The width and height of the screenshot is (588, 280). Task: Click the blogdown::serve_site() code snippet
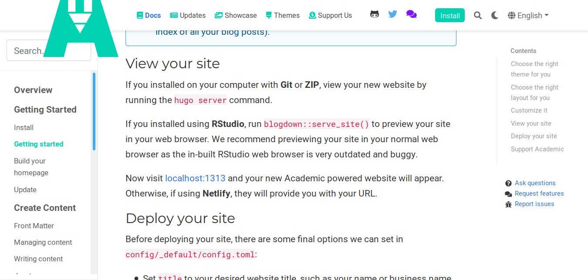point(317,124)
